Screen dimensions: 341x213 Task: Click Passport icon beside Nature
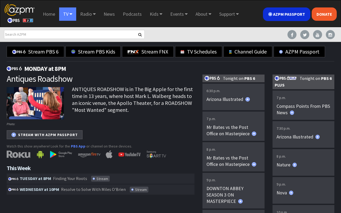click(295, 165)
